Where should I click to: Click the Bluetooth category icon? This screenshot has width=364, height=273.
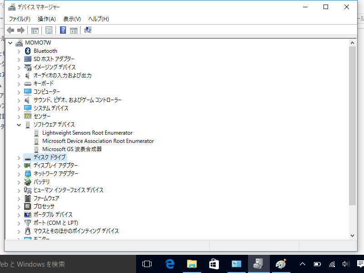pos(28,51)
